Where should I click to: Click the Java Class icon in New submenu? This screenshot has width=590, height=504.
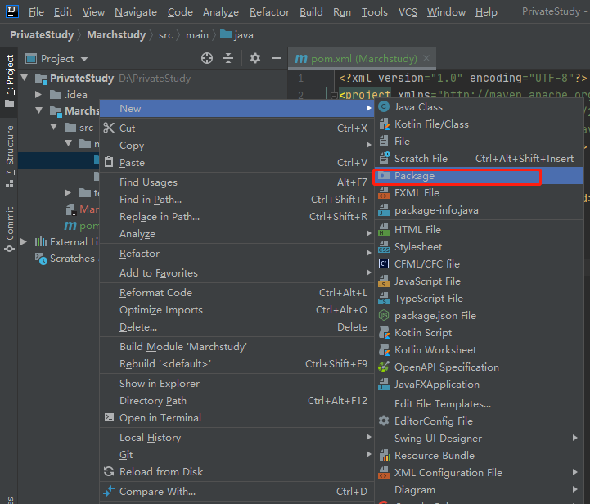click(x=384, y=107)
